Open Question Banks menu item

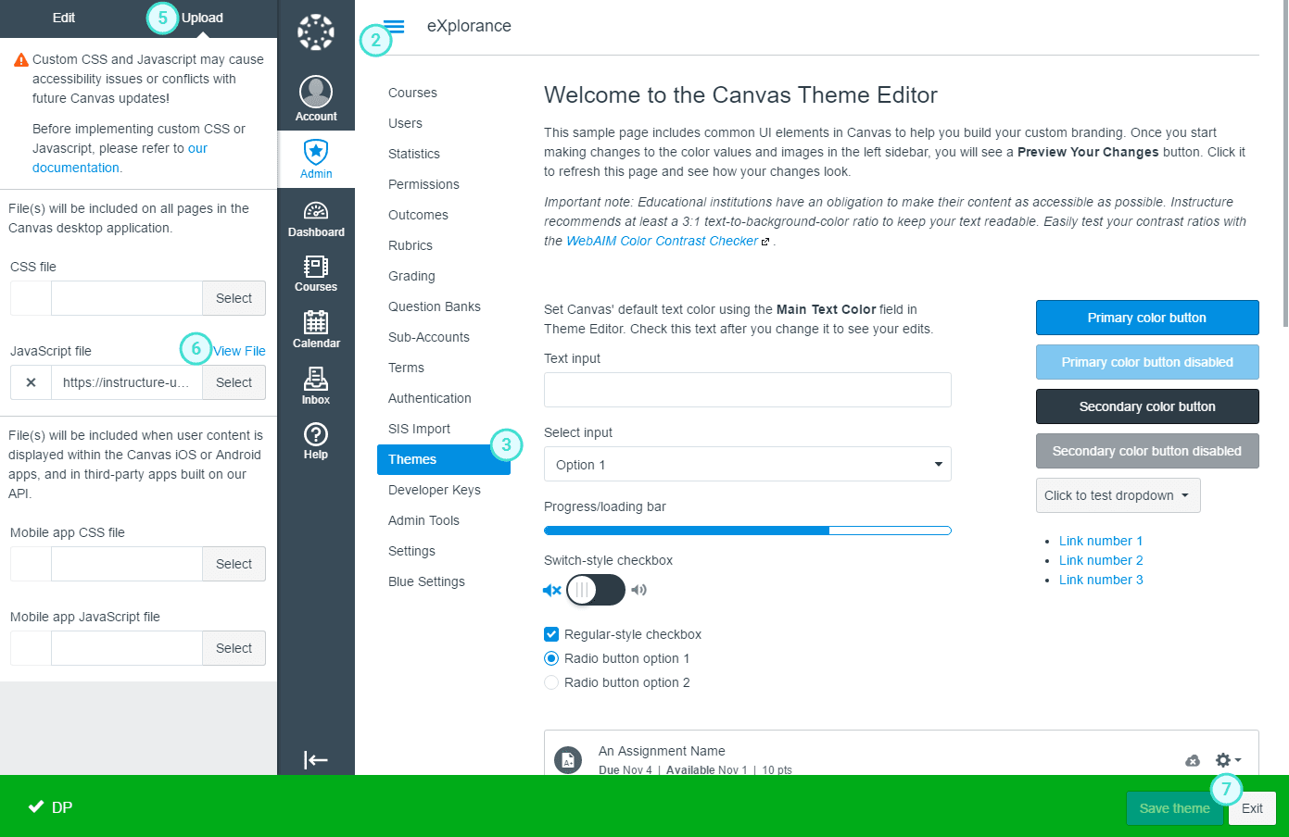tap(435, 306)
